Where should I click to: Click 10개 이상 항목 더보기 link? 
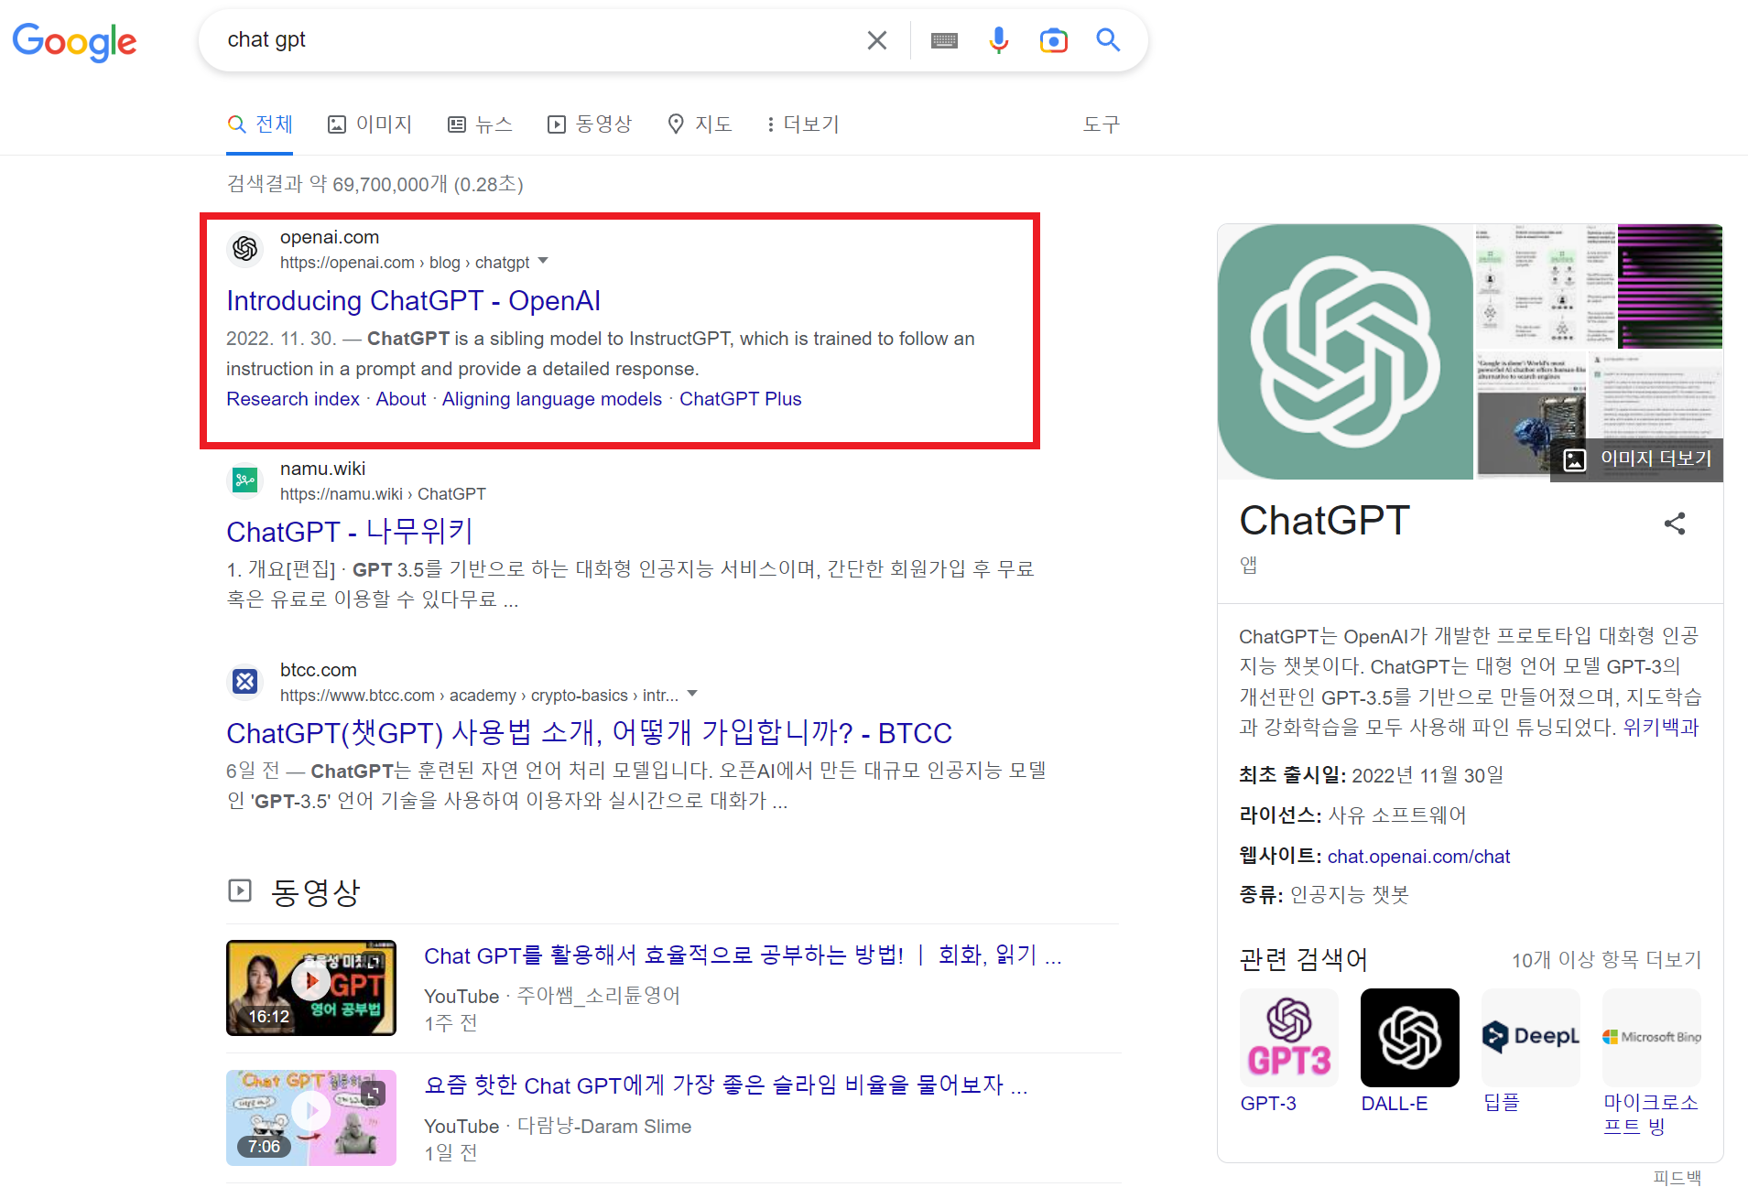point(1606,960)
